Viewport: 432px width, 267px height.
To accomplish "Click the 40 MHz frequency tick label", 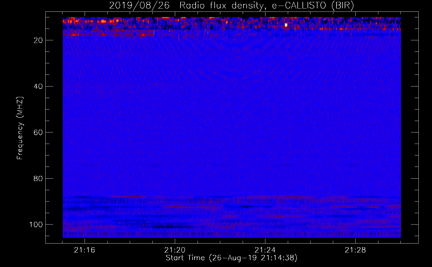I will coord(38,87).
